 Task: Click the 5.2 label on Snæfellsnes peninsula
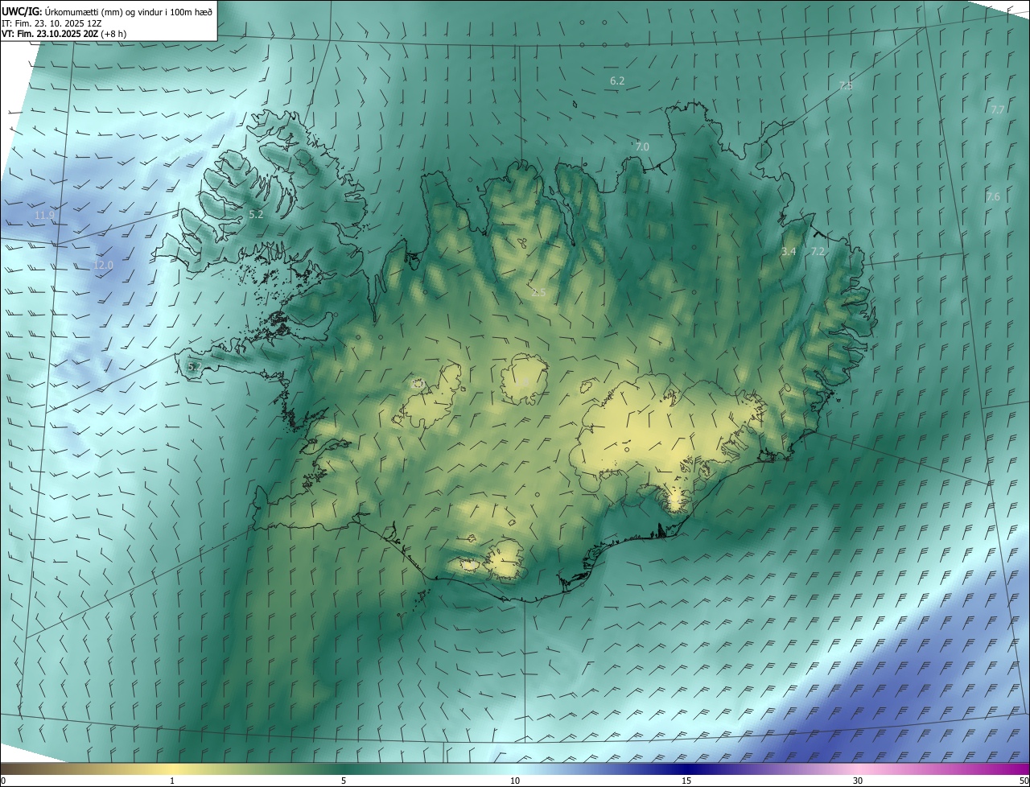[x=195, y=367]
